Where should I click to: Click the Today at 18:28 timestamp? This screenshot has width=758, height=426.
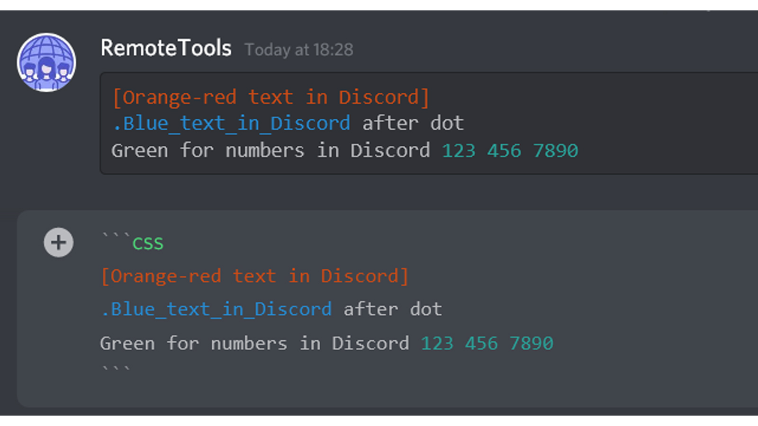299,50
